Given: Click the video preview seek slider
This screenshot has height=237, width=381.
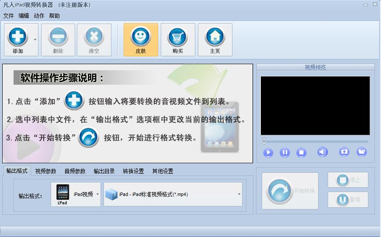Looking at the screenshot, I should tap(315, 141).
